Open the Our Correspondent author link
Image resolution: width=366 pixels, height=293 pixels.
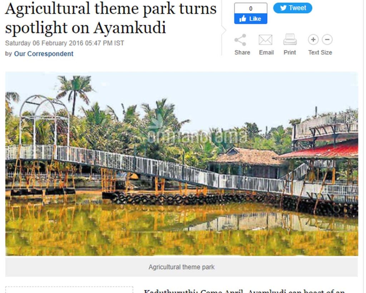pyautogui.click(x=44, y=54)
